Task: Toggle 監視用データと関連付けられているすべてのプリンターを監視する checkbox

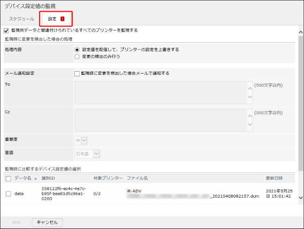Action: [x=6, y=30]
